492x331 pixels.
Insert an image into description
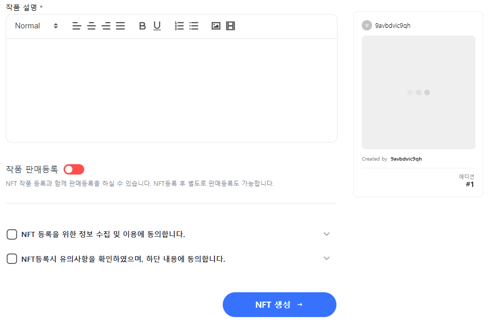point(216,26)
